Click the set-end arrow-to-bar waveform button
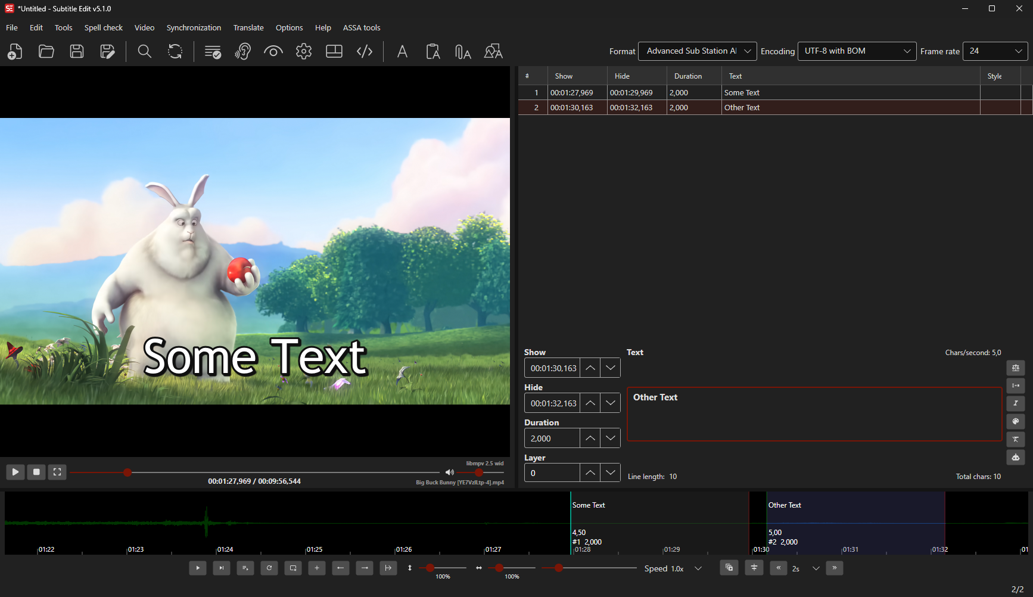This screenshot has width=1033, height=597. tap(388, 568)
